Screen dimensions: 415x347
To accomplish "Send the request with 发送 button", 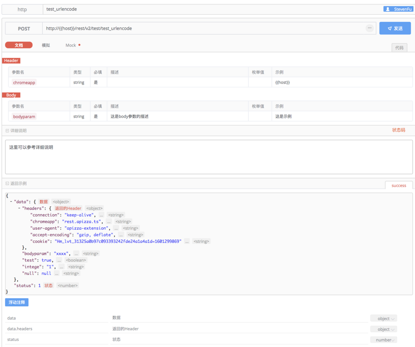I will (x=395, y=28).
